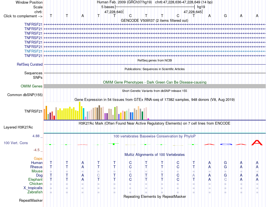Click the 'hg19' label beside the scale bar
This screenshot has width=266, height=207.
tap(201, 7)
